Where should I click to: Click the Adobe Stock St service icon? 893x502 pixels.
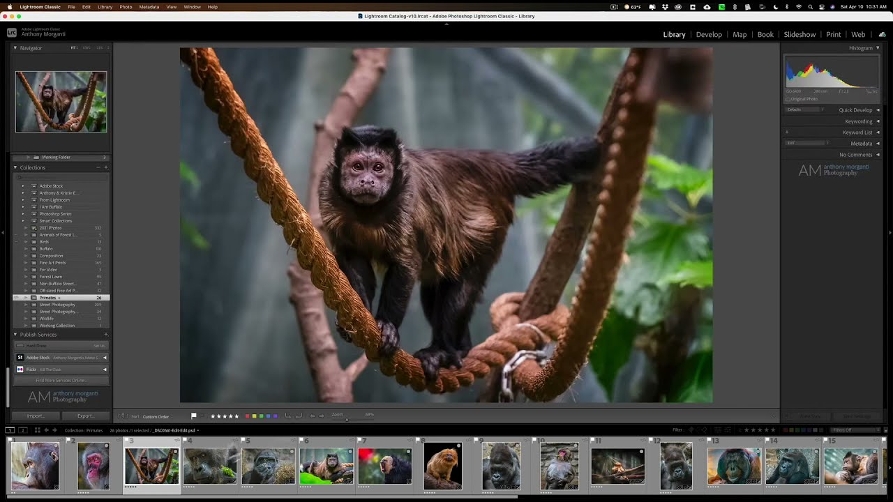(x=20, y=358)
